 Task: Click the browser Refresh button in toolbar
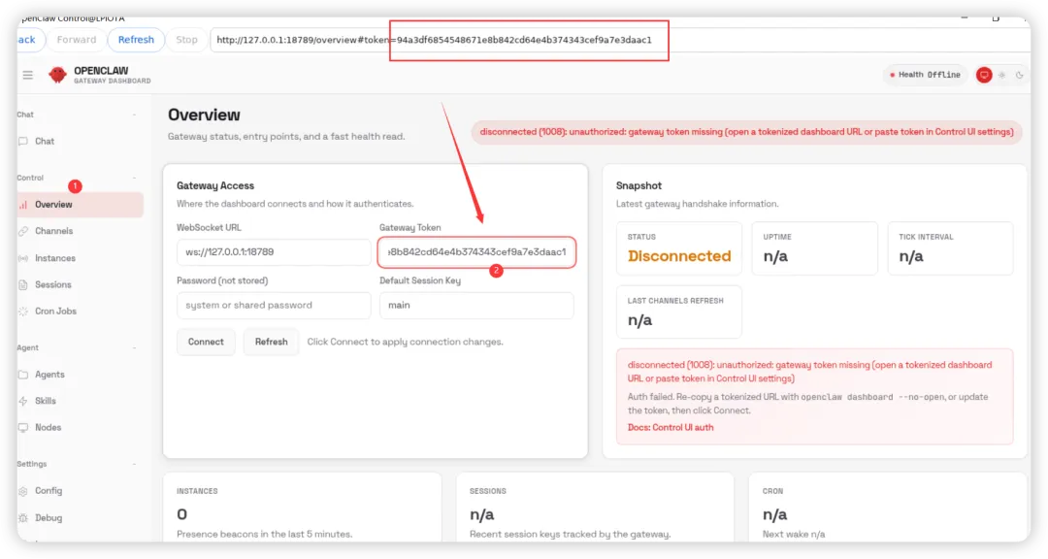(136, 40)
